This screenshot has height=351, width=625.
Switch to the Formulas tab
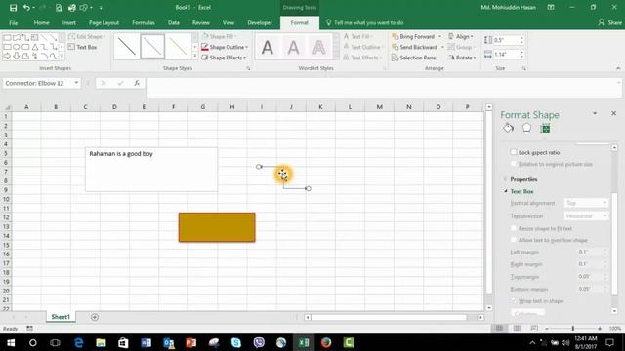click(144, 22)
